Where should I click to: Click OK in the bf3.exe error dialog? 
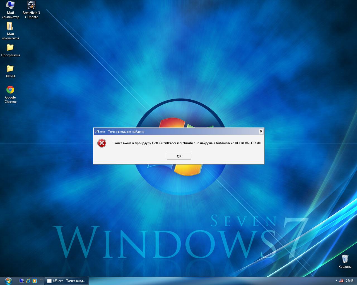pyautogui.click(x=179, y=156)
